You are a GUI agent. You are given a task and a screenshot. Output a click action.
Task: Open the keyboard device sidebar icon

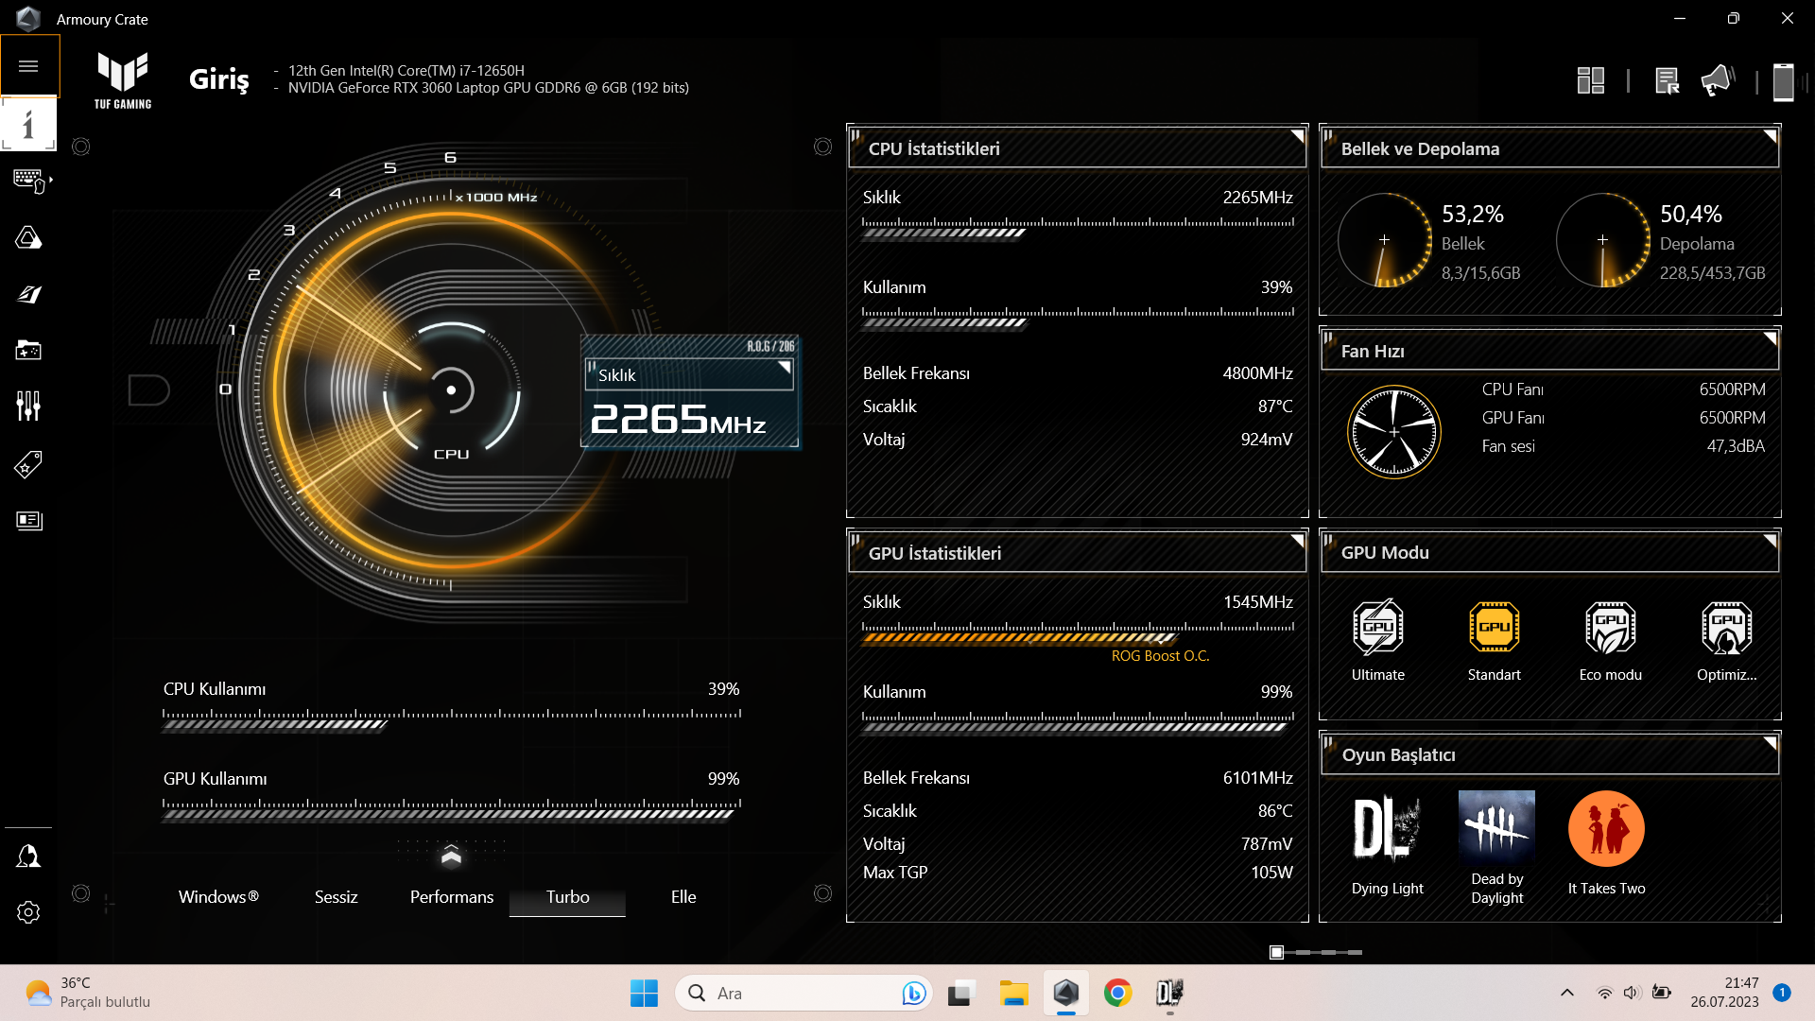click(x=29, y=180)
